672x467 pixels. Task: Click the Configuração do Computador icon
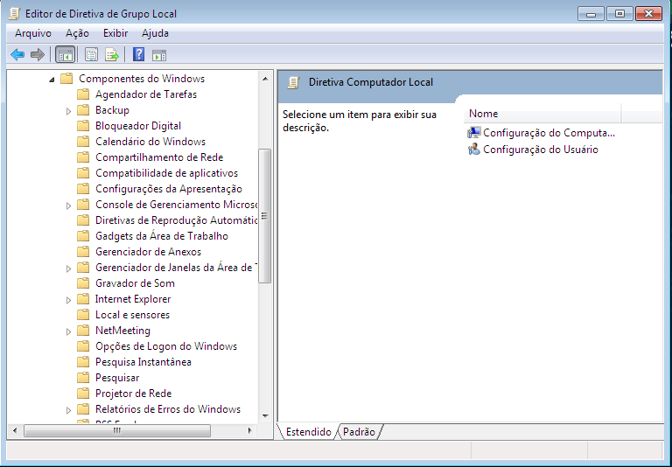(474, 133)
